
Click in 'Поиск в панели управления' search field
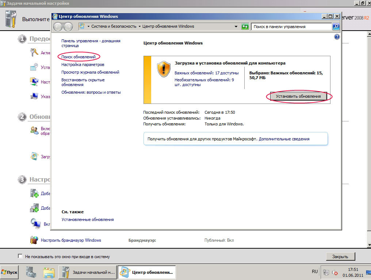coord(291,27)
